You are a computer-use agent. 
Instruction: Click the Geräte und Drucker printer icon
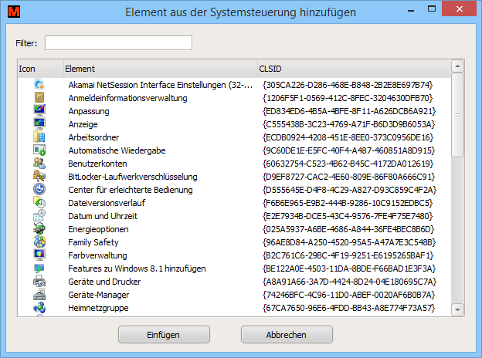pyautogui.click(x=39, y=282)
